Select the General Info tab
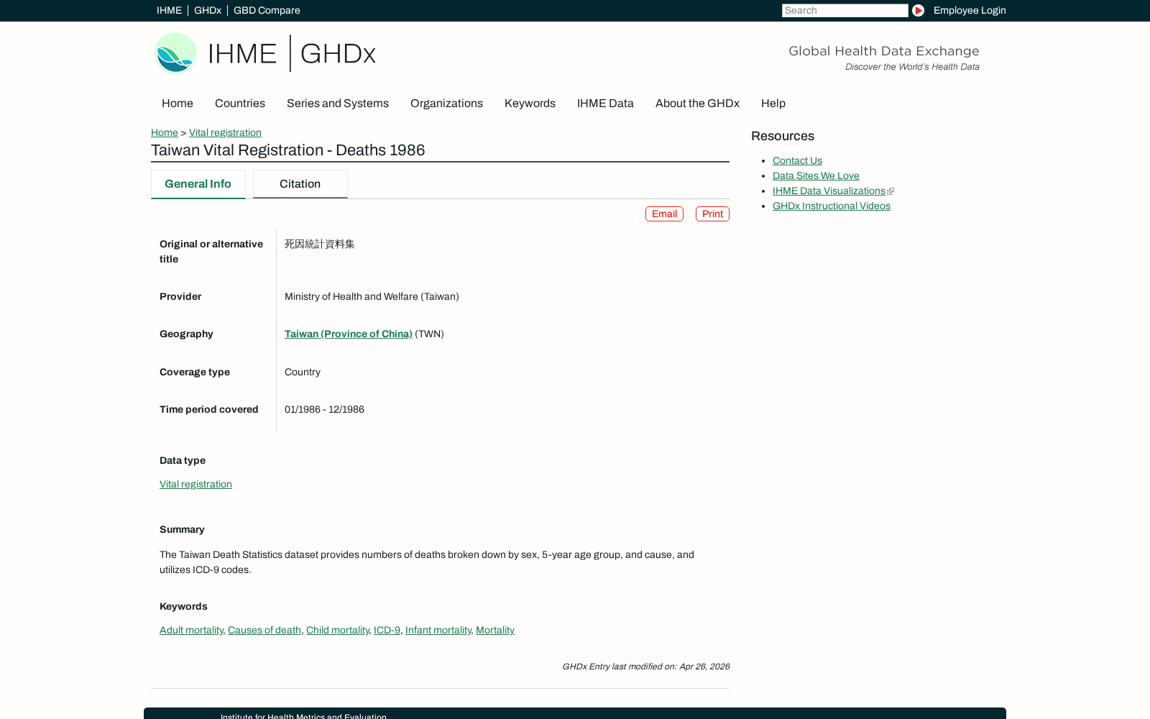 tap(198, 184)
